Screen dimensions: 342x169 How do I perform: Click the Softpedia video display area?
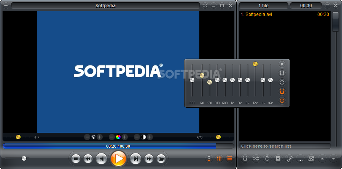(118, 72)
